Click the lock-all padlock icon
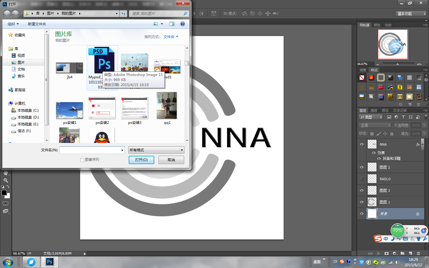The image size is (429, 268). tap(392, 134)
